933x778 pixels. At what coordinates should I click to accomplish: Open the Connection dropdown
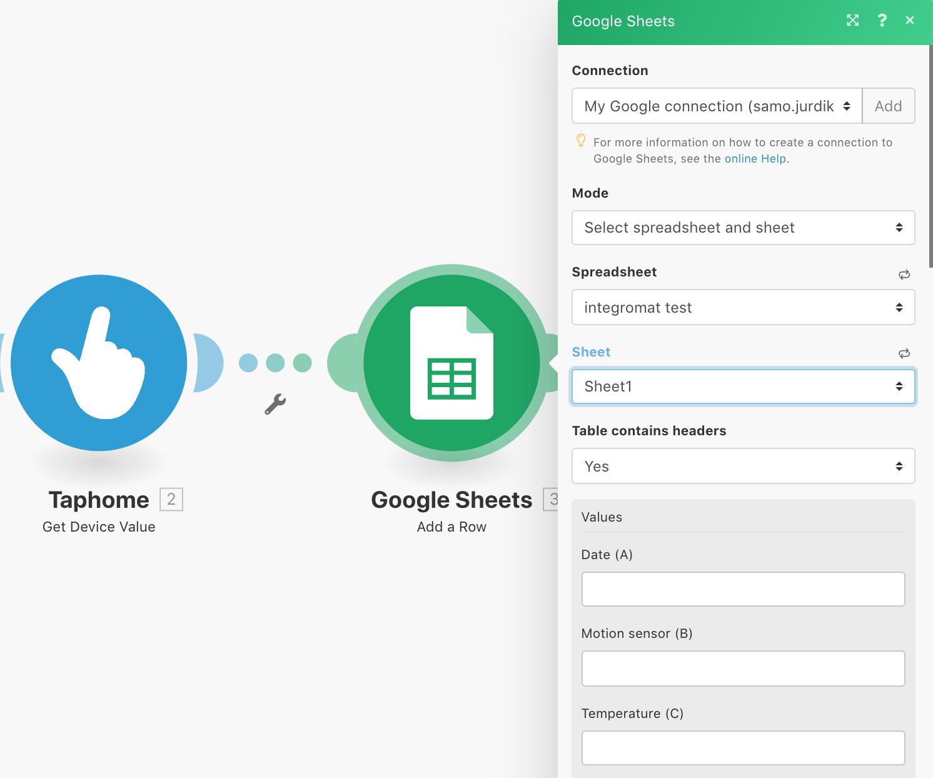pyautogui.click(x=717, y=106)
